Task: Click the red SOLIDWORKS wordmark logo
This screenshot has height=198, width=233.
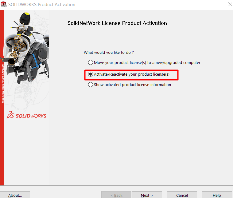Action: coord(31,116)
